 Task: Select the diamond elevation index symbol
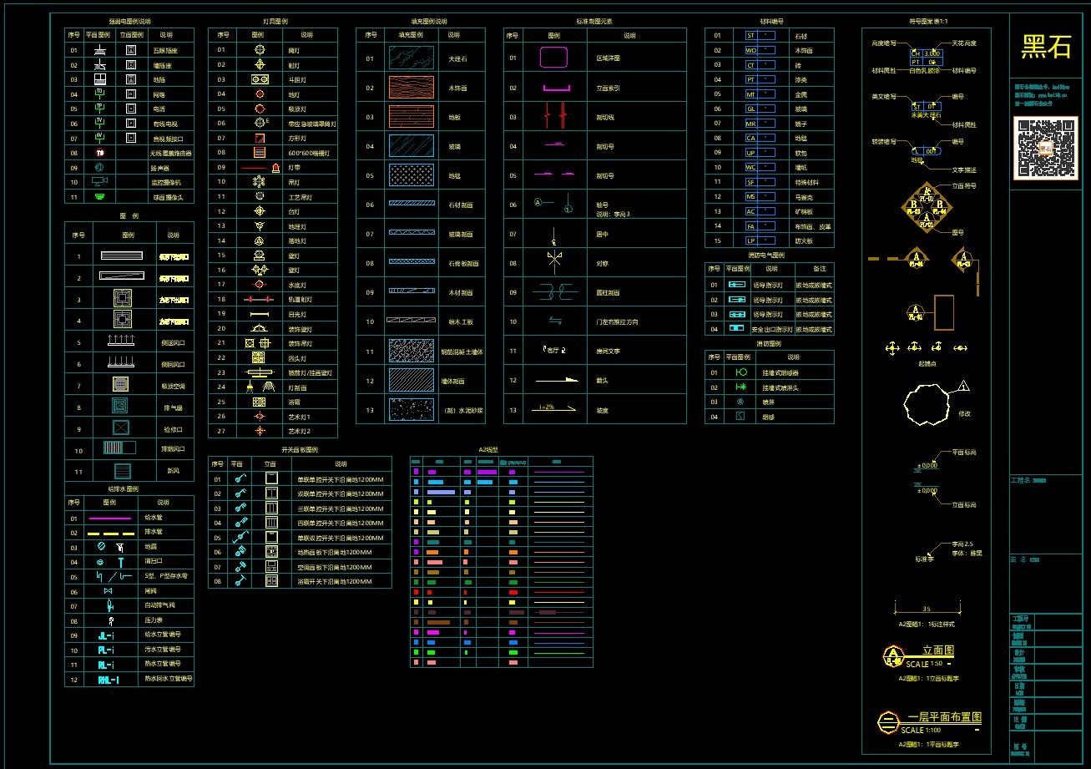tap(927, 208)
